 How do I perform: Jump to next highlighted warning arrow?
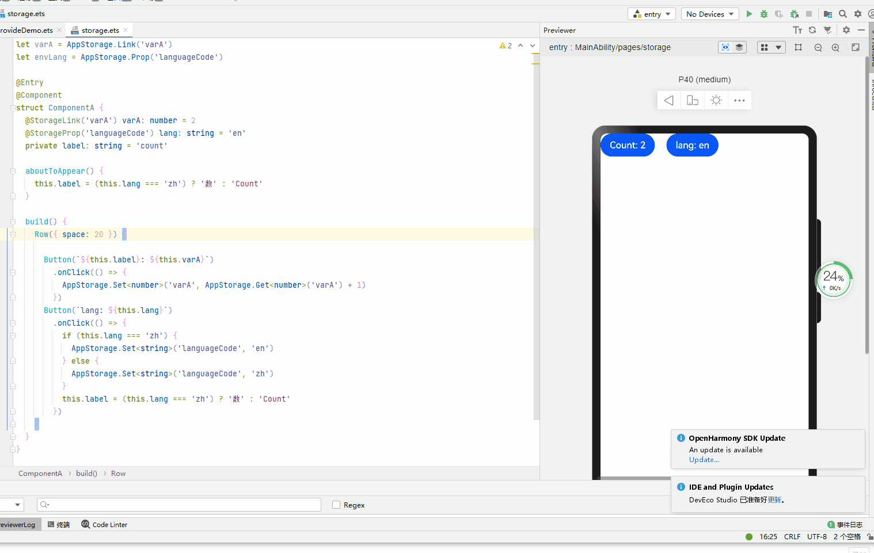coord(533,45)
